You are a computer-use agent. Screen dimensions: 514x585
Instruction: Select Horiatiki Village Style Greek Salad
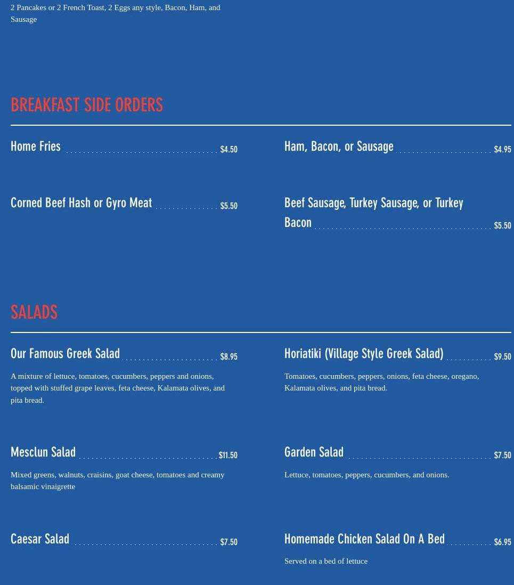point(364,354)
